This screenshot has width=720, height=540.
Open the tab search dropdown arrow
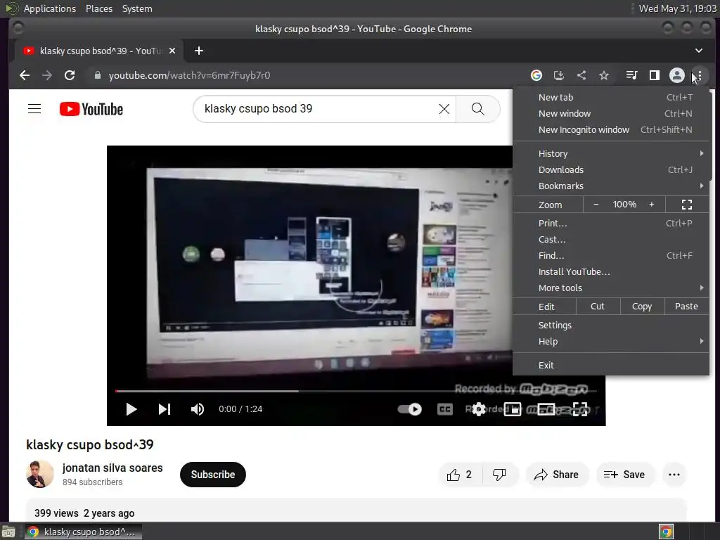click(698, 51)
